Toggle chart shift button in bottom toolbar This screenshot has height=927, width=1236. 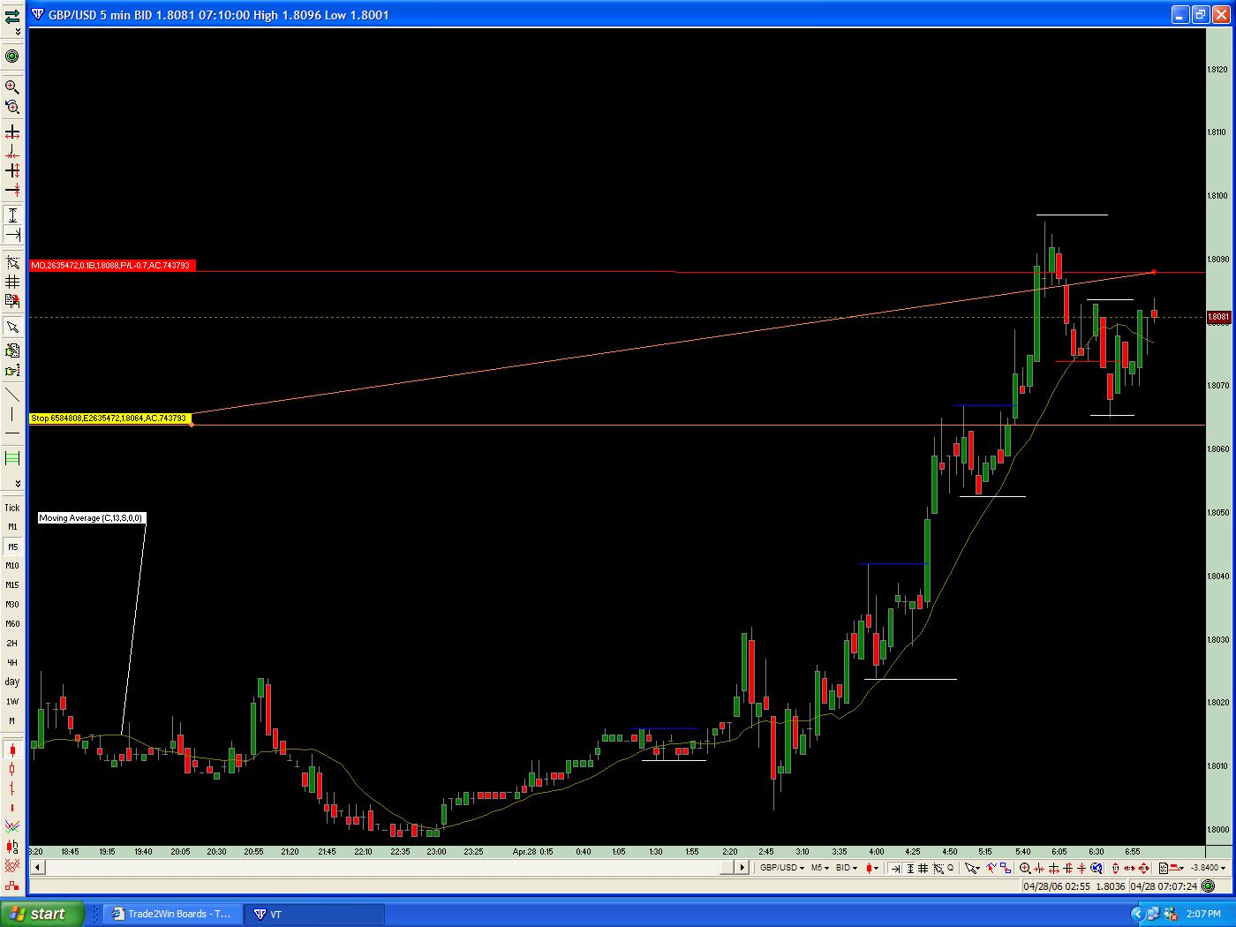pos(896,868)
